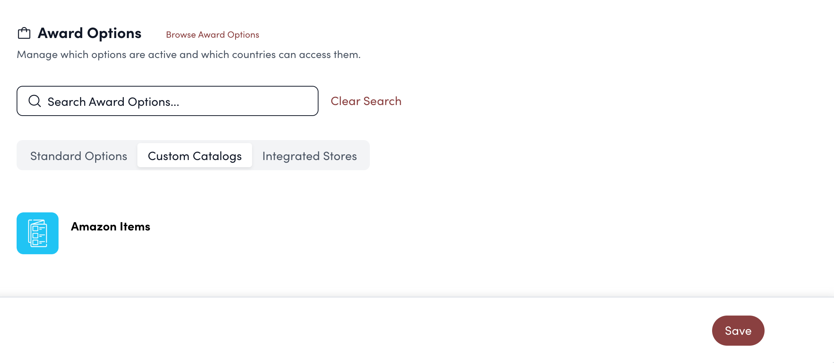Click the bag icon left of the page title
Image resolution: width=834 pixels, height=363 pixels.
(24, 34)
